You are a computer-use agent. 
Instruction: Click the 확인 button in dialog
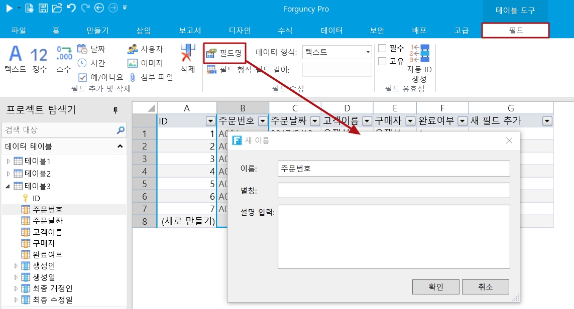(x=435, y=287)
